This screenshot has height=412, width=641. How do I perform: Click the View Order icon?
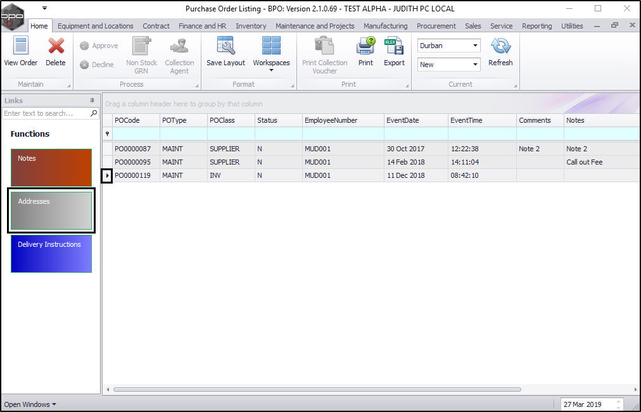pyautogui.click(x=20, y=46)
